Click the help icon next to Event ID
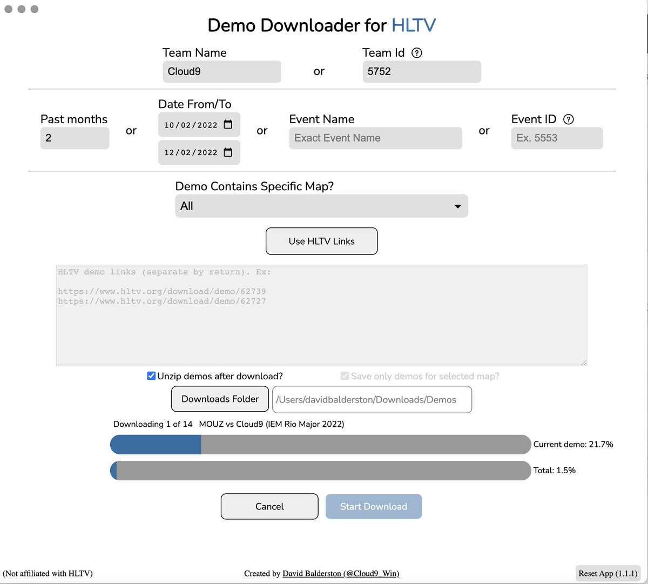The width and height of the screenshot is (648, 584). pos(569,119)
